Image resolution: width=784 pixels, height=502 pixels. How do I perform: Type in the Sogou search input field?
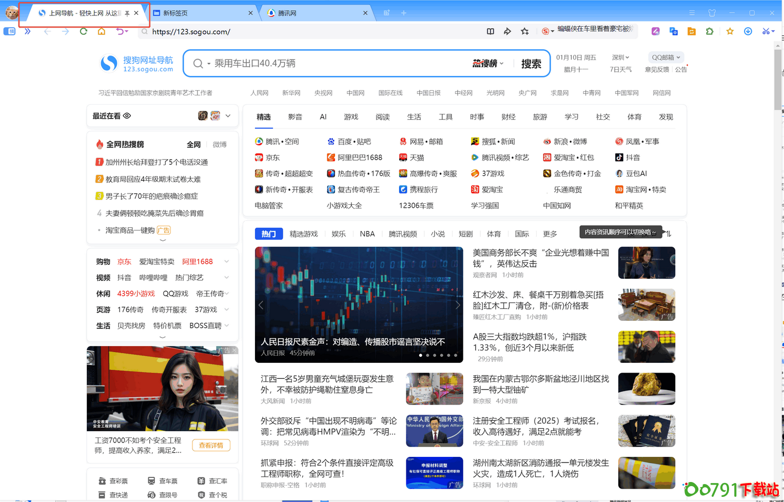pos(334,63)
